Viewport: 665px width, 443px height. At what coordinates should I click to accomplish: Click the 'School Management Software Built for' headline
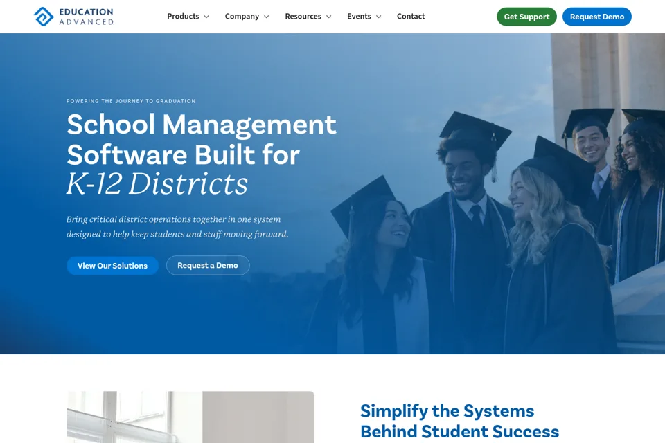202,139
